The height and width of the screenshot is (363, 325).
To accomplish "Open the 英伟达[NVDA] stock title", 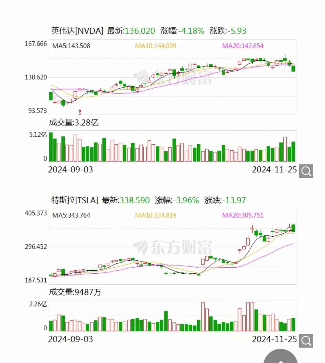I will click(x=77, y=31).
